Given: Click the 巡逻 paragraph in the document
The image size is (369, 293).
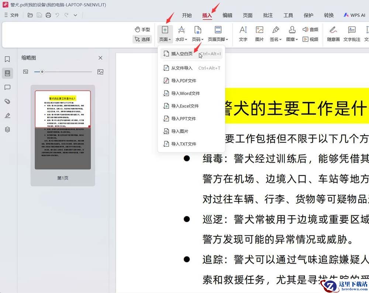Looking at the screenshot, I should pyautogui.click(x=286, y=229).
